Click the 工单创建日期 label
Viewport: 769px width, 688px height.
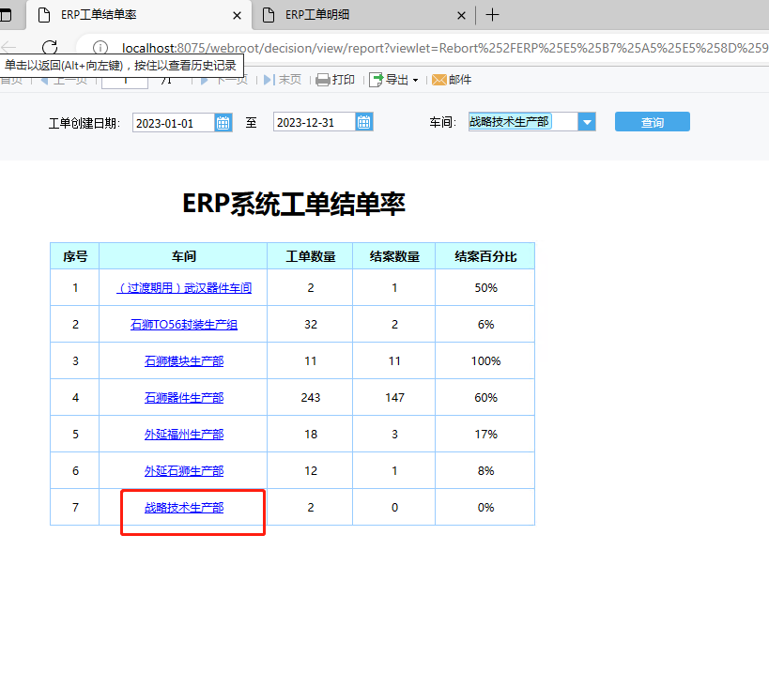click(84, 123)
